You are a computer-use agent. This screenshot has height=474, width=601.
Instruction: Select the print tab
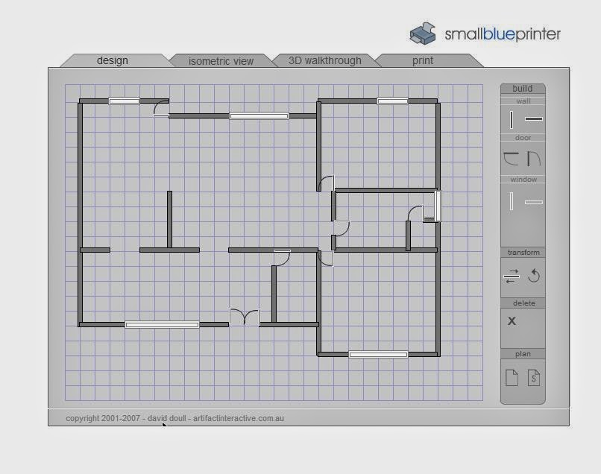point(422,60)
